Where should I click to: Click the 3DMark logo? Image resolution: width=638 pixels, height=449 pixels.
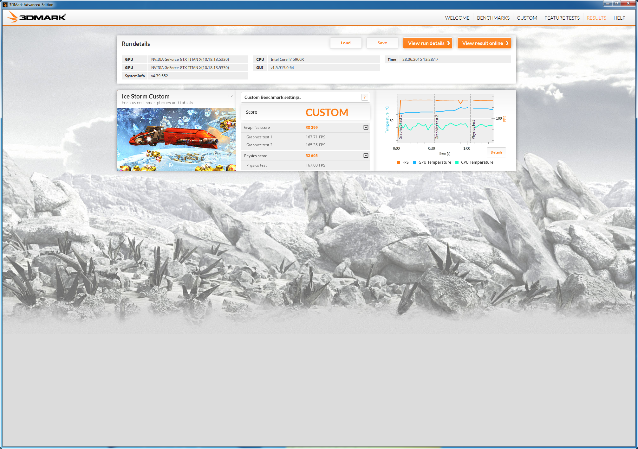tap(36, 17)
